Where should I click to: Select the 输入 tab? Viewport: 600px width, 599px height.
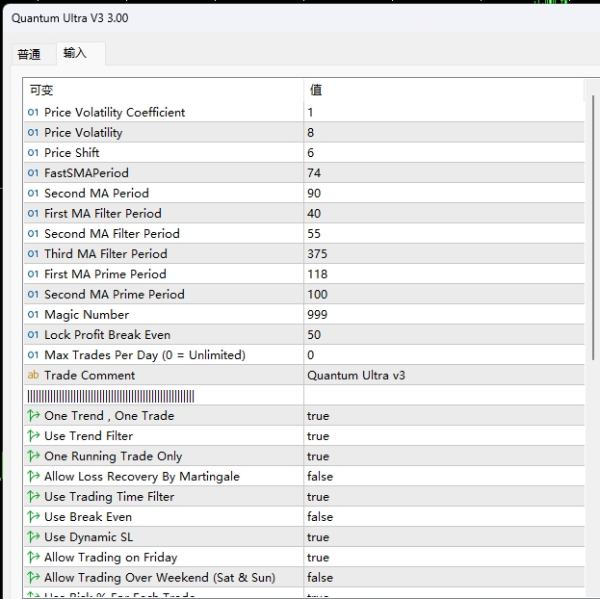75,54
